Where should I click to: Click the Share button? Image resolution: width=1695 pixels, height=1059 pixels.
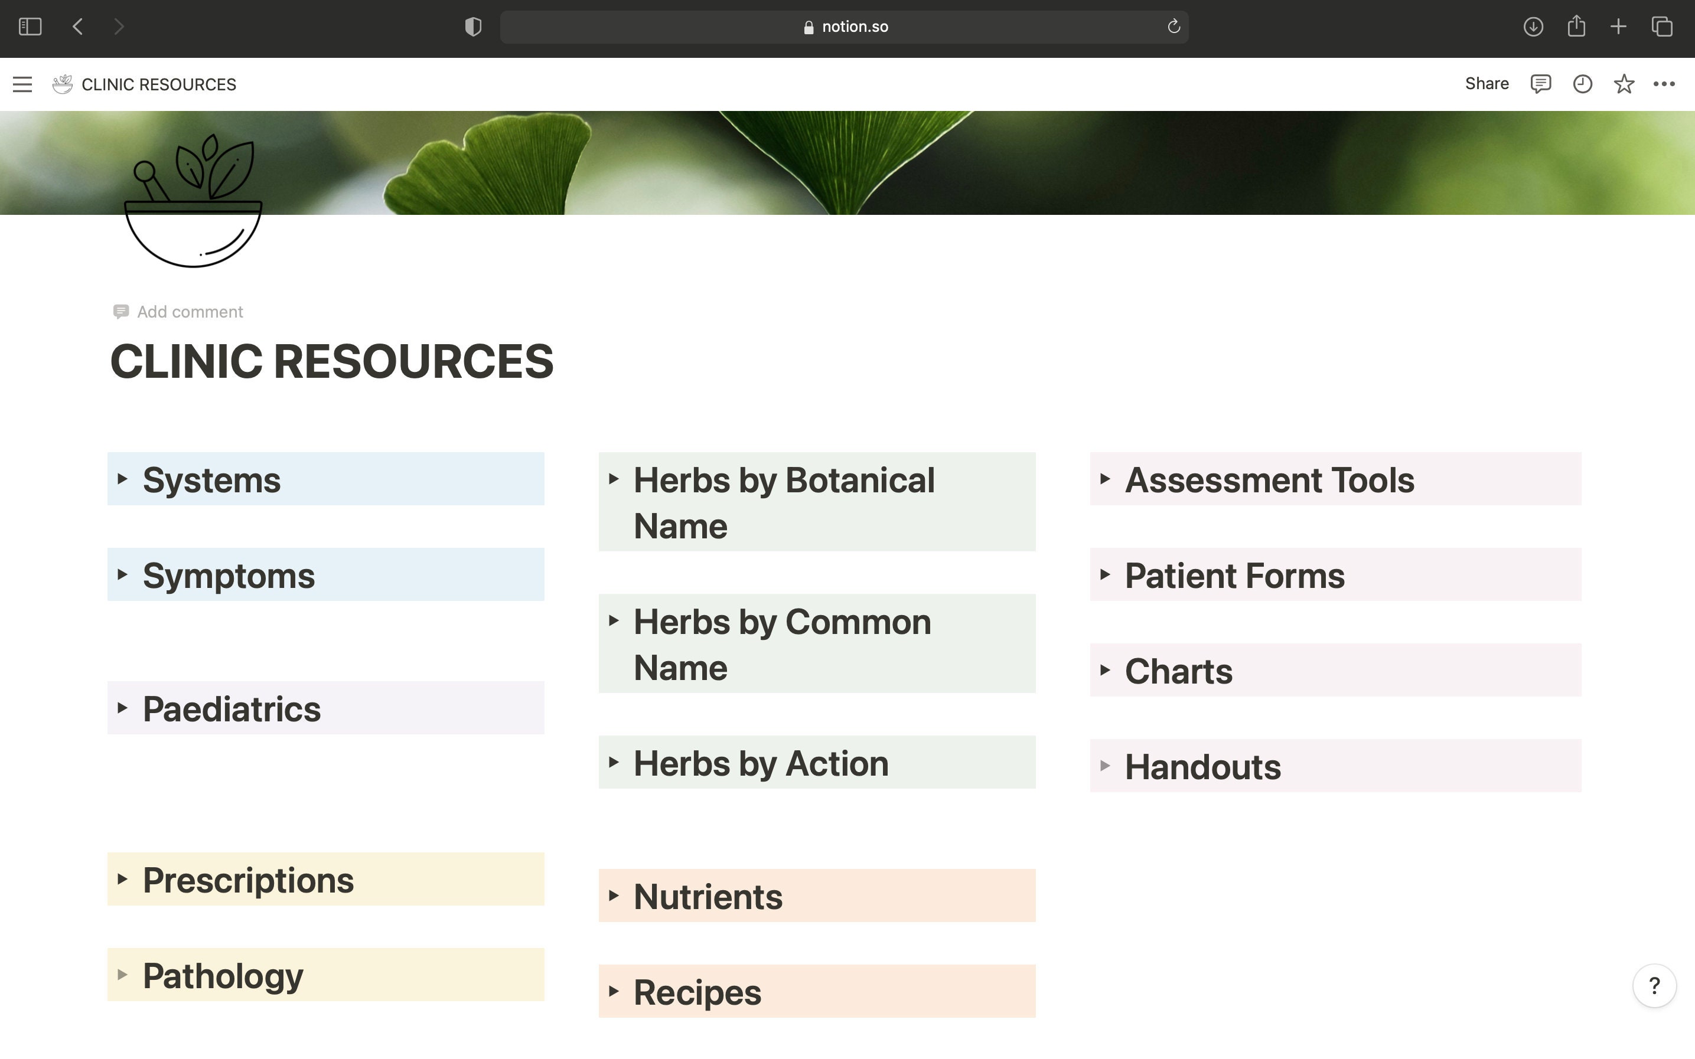1487,83
